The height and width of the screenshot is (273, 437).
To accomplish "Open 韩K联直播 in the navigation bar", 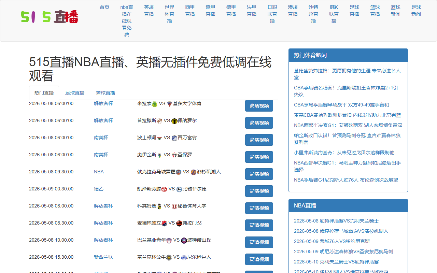I will [334, 14].
